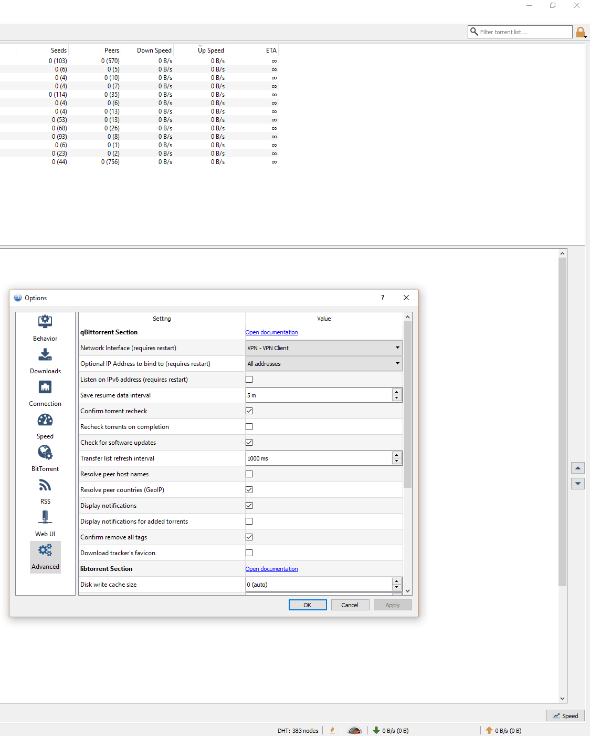This screenshot has width=590, height=736.
Task: Sort torrent list by ETA column
Action: pos(252,50)
